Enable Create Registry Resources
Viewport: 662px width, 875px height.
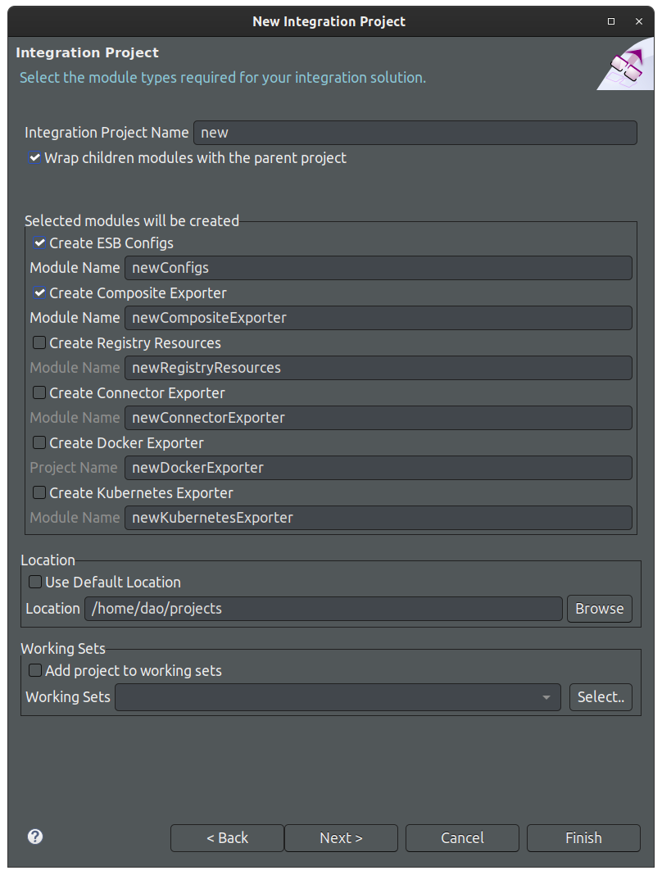[39, 342]
